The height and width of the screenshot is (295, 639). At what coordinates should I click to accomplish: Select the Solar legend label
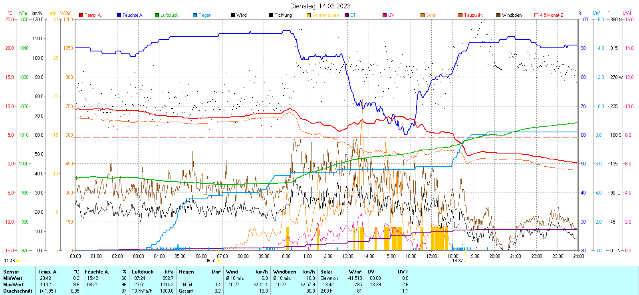431,15
